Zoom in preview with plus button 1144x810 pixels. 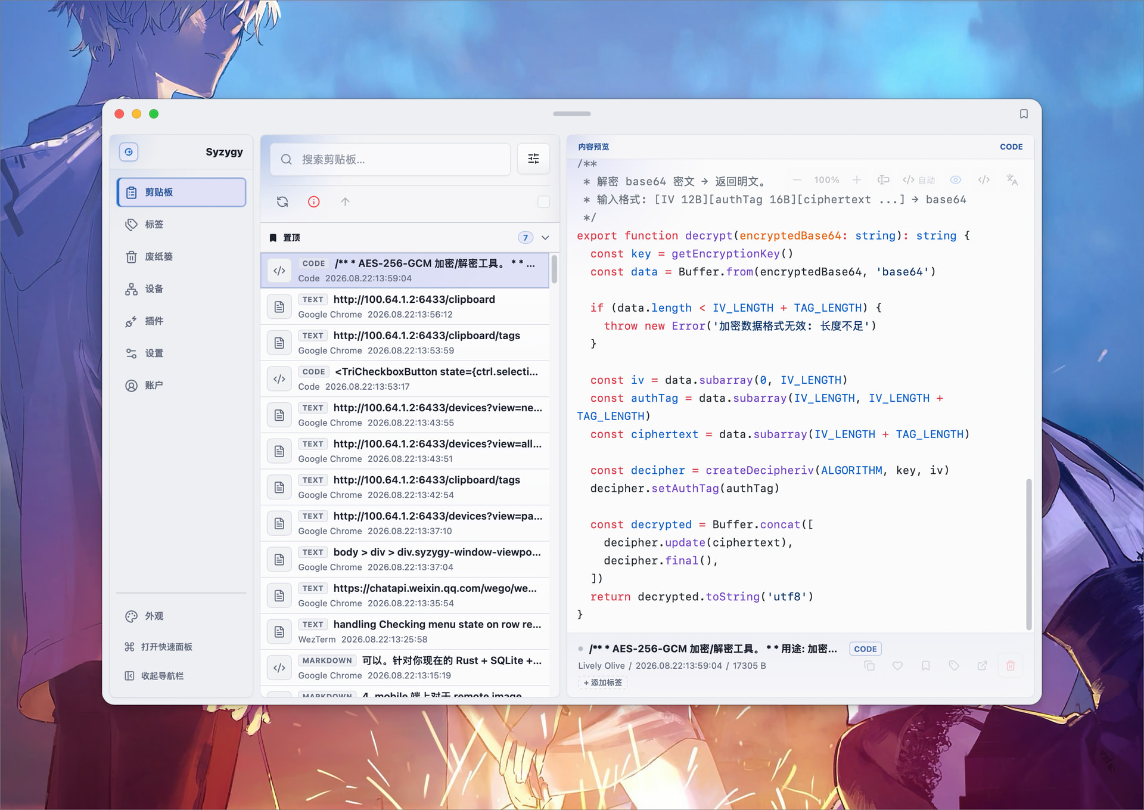(x=856, y=180)
